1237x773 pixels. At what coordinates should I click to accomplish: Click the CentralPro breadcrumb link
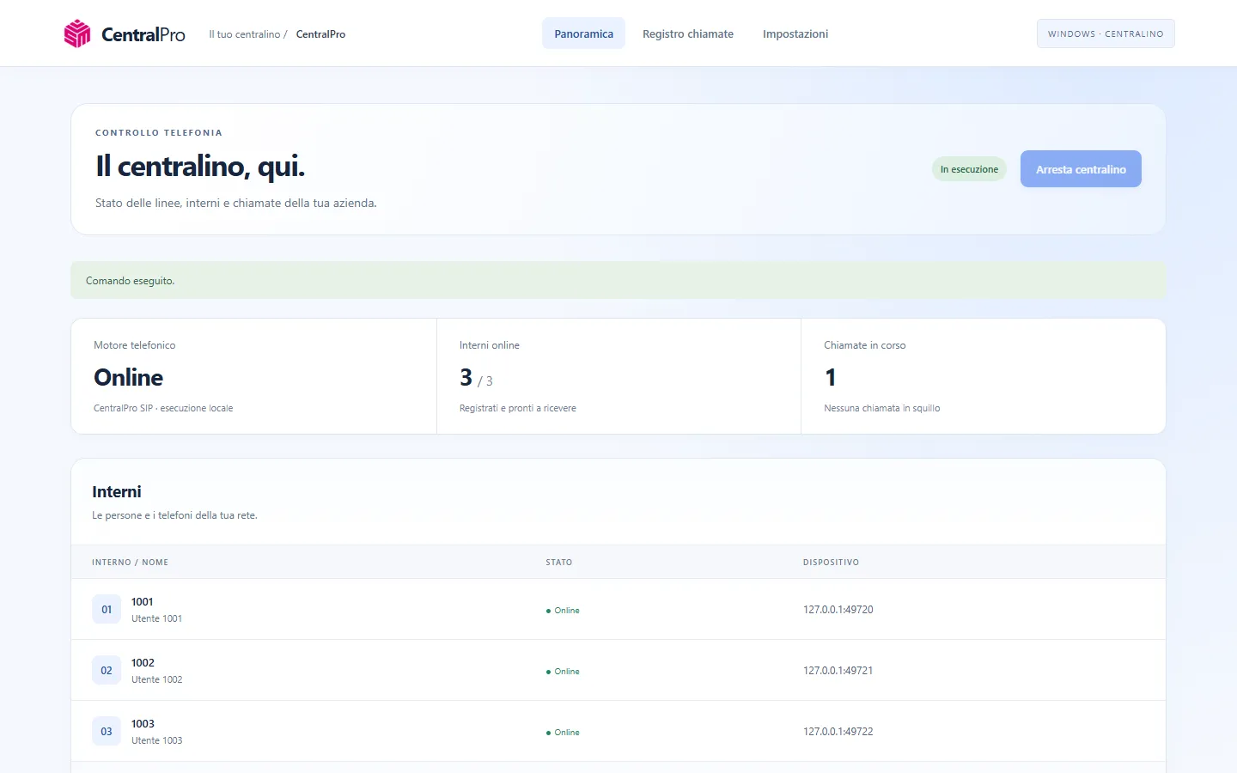[320, 34]
